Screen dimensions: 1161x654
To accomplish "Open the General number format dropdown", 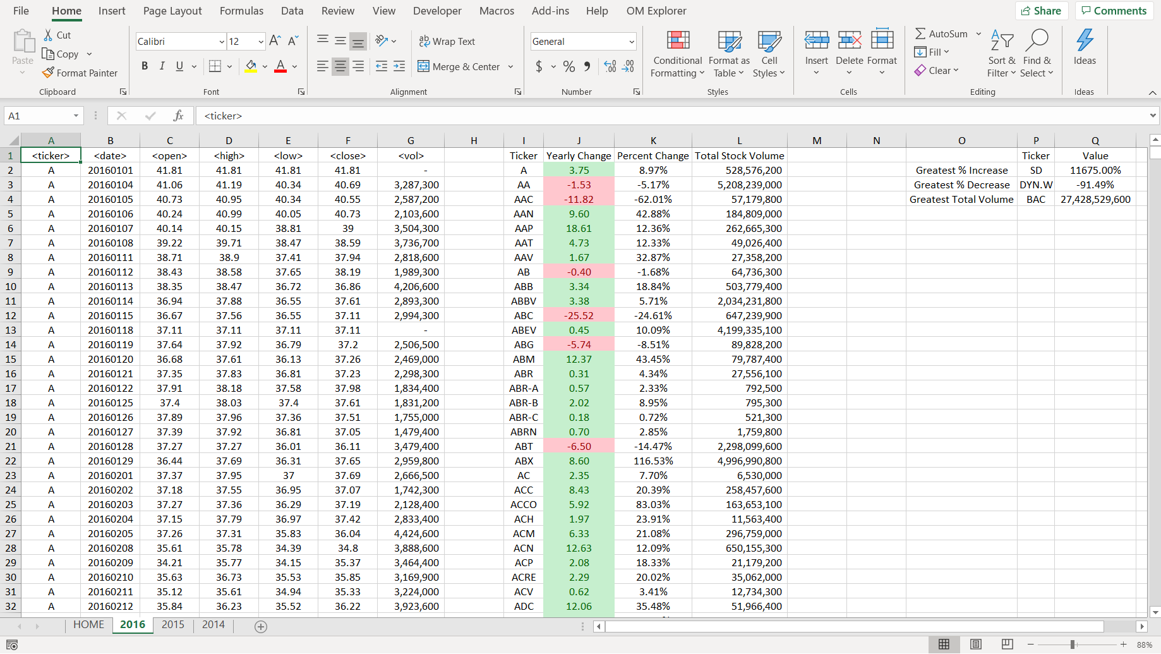I will [632, 42].
